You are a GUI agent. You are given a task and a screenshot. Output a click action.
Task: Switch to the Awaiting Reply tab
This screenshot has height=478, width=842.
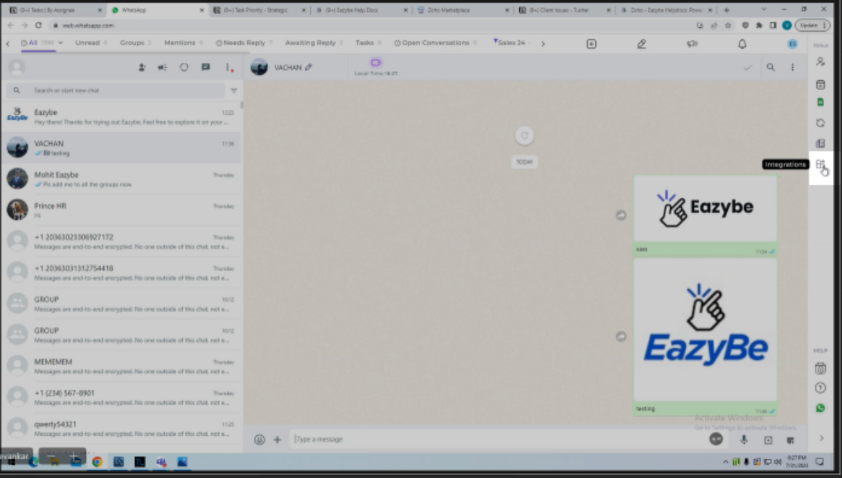[314, 43]
